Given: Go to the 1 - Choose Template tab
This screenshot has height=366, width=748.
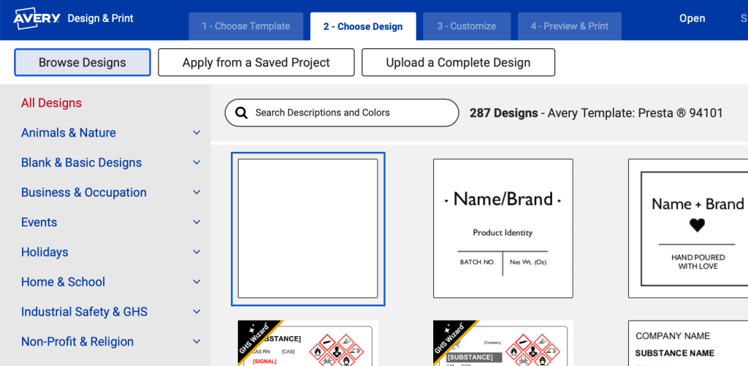Looking at the screenshot, I should (x=246, y=26).
